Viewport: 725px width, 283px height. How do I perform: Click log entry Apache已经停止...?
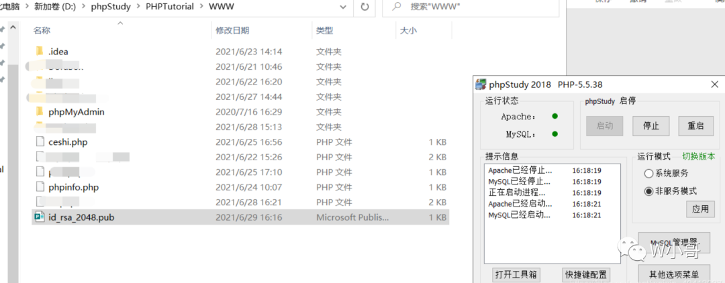(x=520, y=170)
